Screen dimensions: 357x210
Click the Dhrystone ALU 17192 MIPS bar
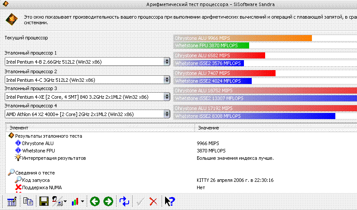(265, 108)
